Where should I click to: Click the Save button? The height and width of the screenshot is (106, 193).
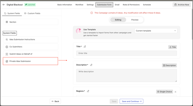tap(114, 101)
